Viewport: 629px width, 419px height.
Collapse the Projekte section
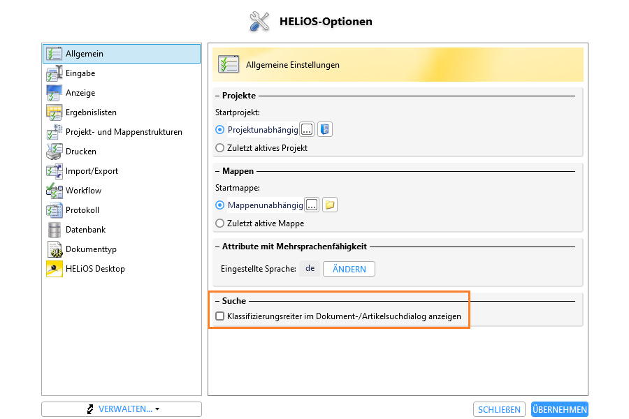(x=217, y=96)
